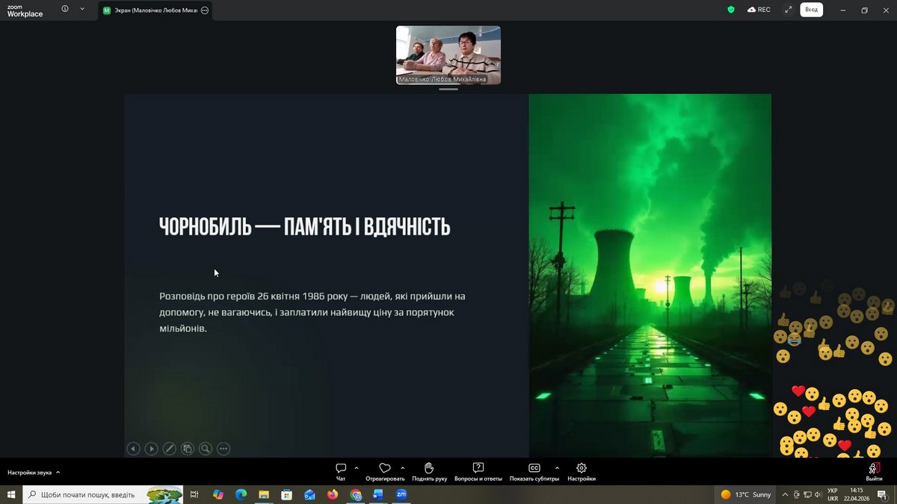Image resolution: width=897 pixels, height=504 pixels.
Task: Click the REC cloud recording indicator
Action: click(x=758, y=10)
